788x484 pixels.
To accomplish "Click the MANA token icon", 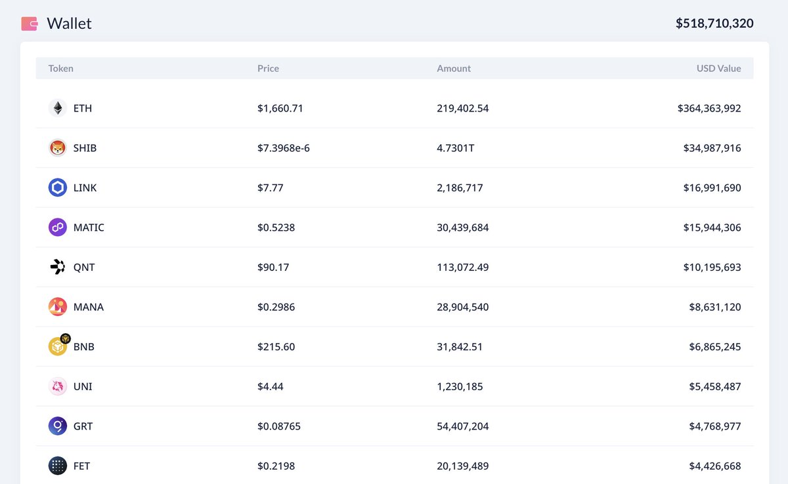I will tap(58, 307).
